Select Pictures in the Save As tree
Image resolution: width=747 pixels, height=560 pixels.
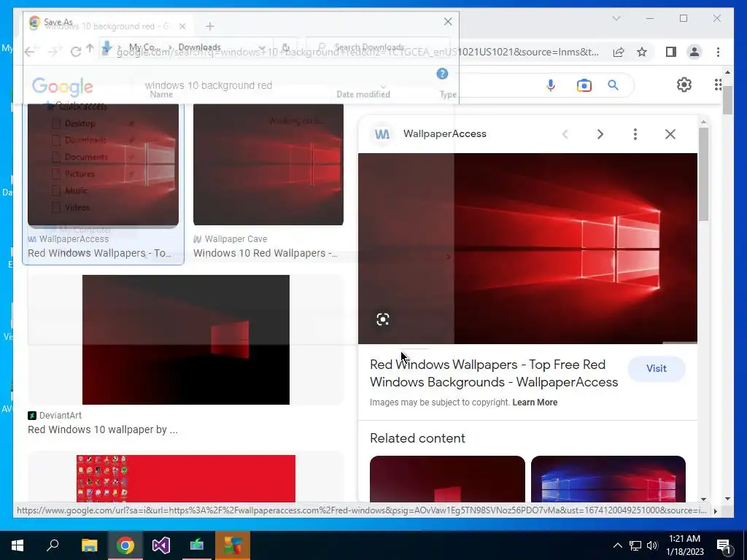[80, 174]
